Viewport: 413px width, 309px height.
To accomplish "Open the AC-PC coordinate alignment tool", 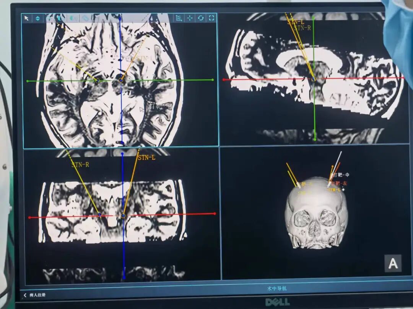I will click(x=179, y=18).
